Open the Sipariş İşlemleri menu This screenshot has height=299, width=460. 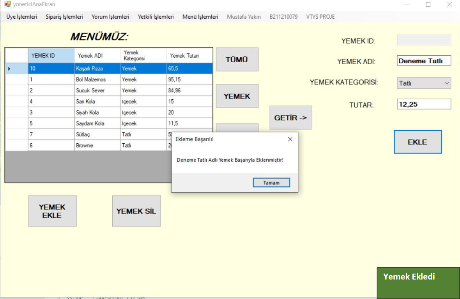[x=64, y=17]
